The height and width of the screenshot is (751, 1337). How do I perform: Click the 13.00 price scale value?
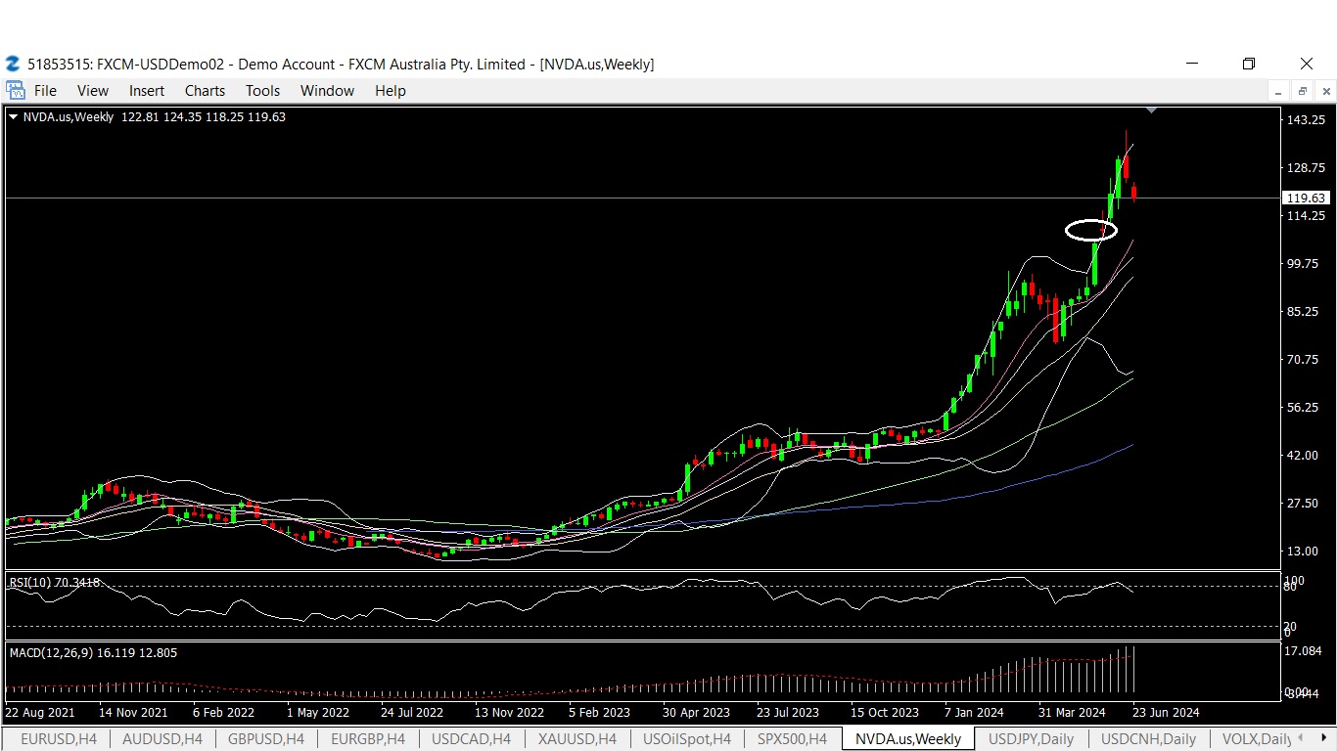1303,551
